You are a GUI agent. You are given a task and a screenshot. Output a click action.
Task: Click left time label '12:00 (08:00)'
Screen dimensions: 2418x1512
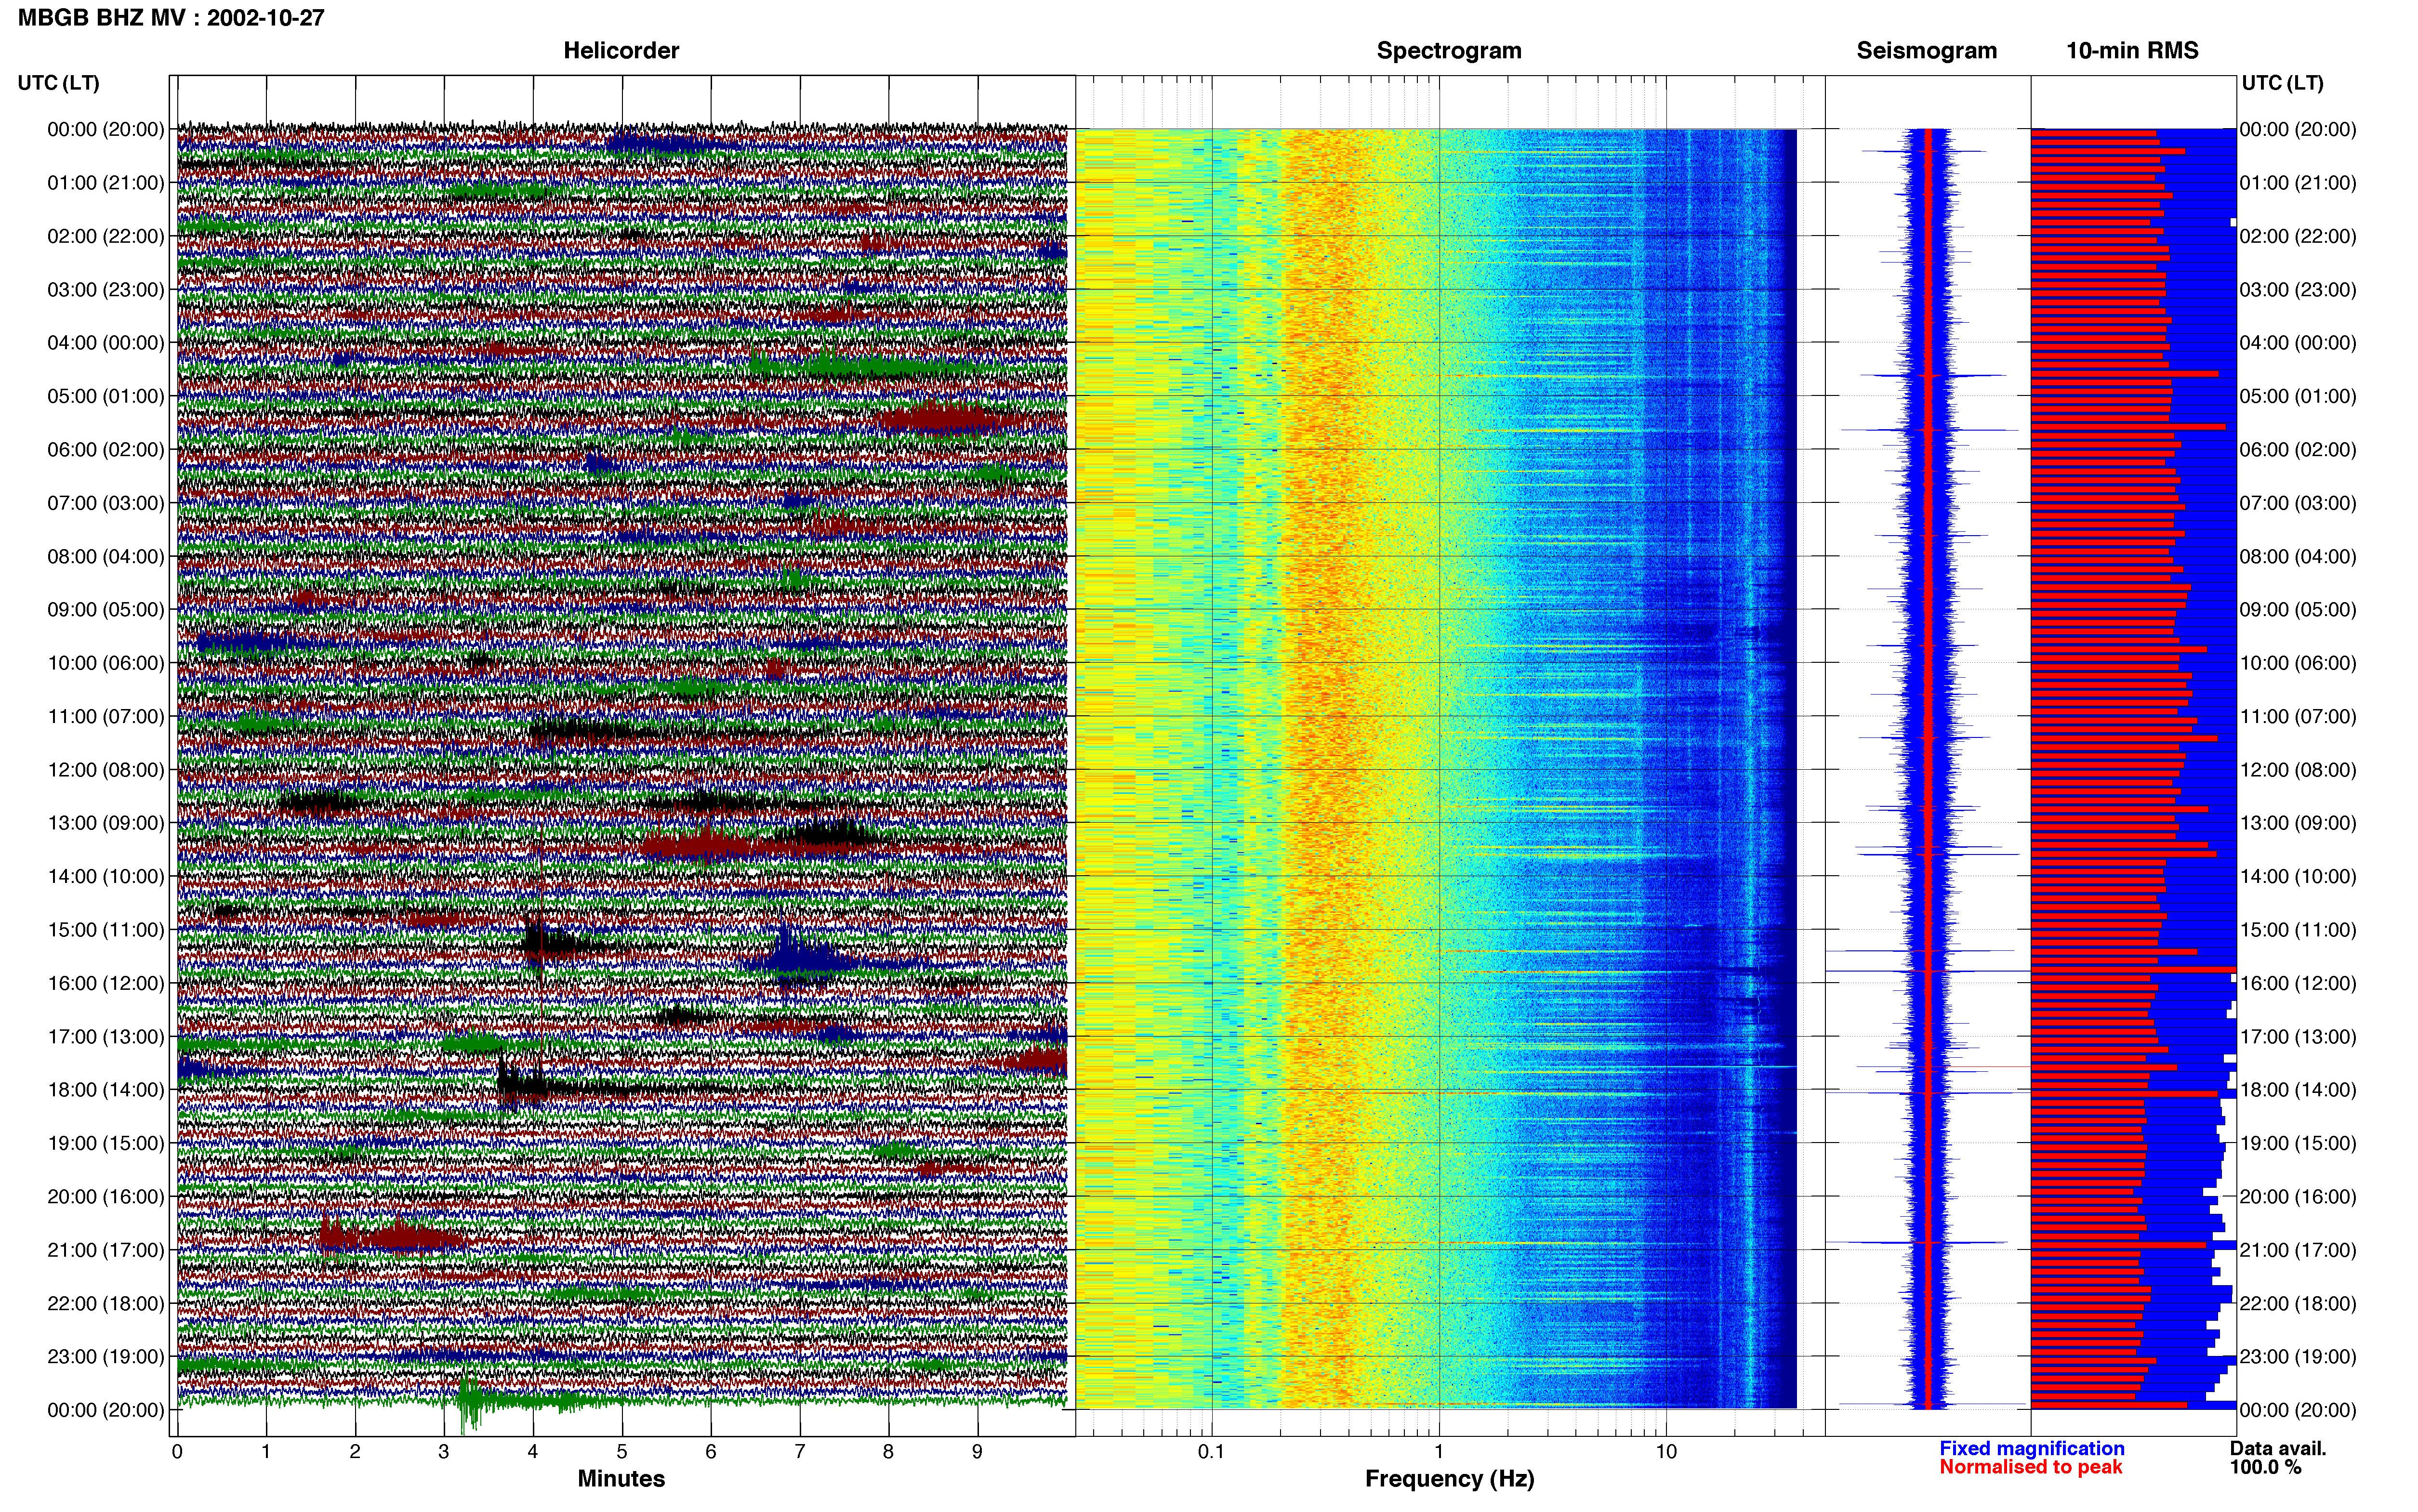pos(106,770)
